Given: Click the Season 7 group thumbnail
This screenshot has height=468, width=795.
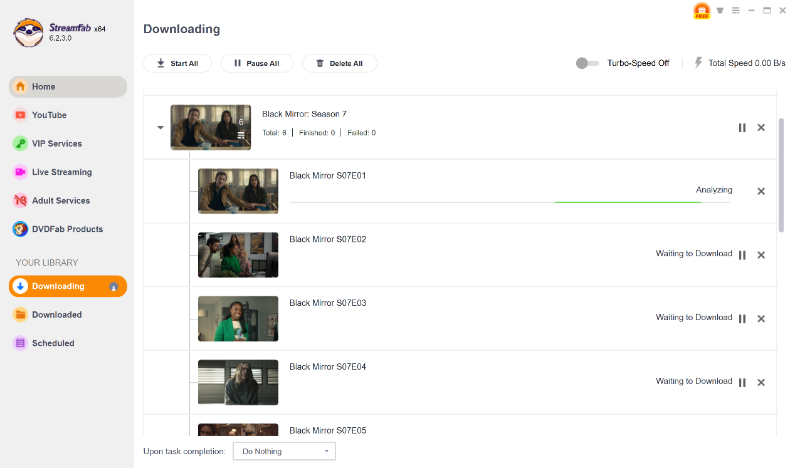Looking at the screenshot, I should point(211,127).
